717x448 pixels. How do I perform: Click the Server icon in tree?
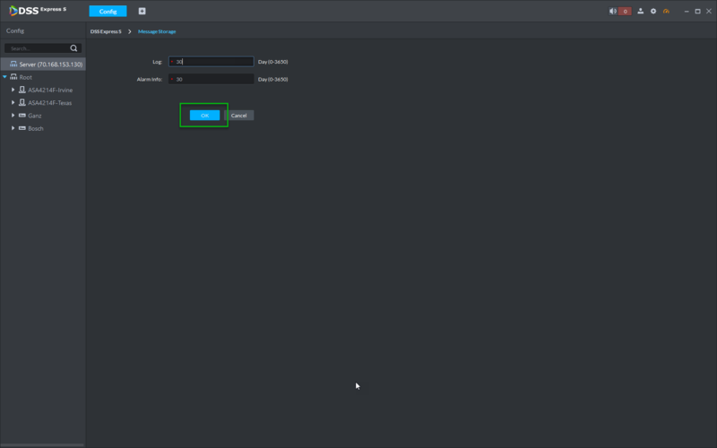click(x=13, y=64)
